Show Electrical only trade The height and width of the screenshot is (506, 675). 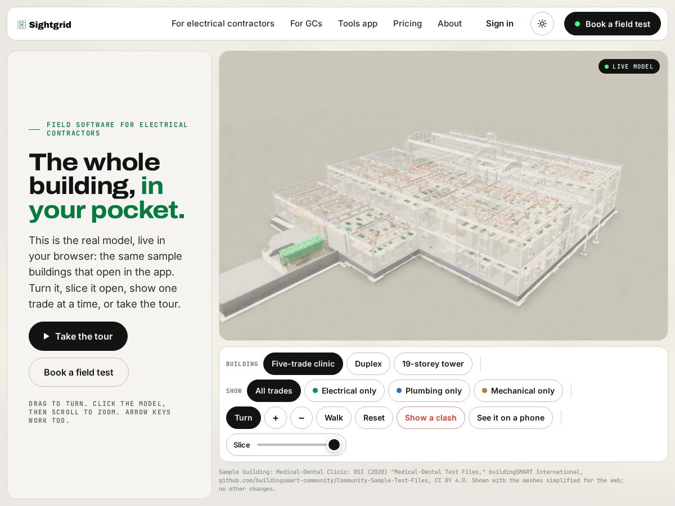click(x=344, y=391)
